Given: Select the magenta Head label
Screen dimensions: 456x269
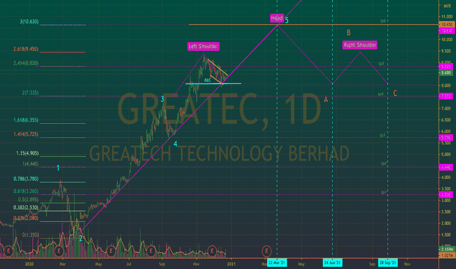Looking at the screenshot, I should (277, 18).
